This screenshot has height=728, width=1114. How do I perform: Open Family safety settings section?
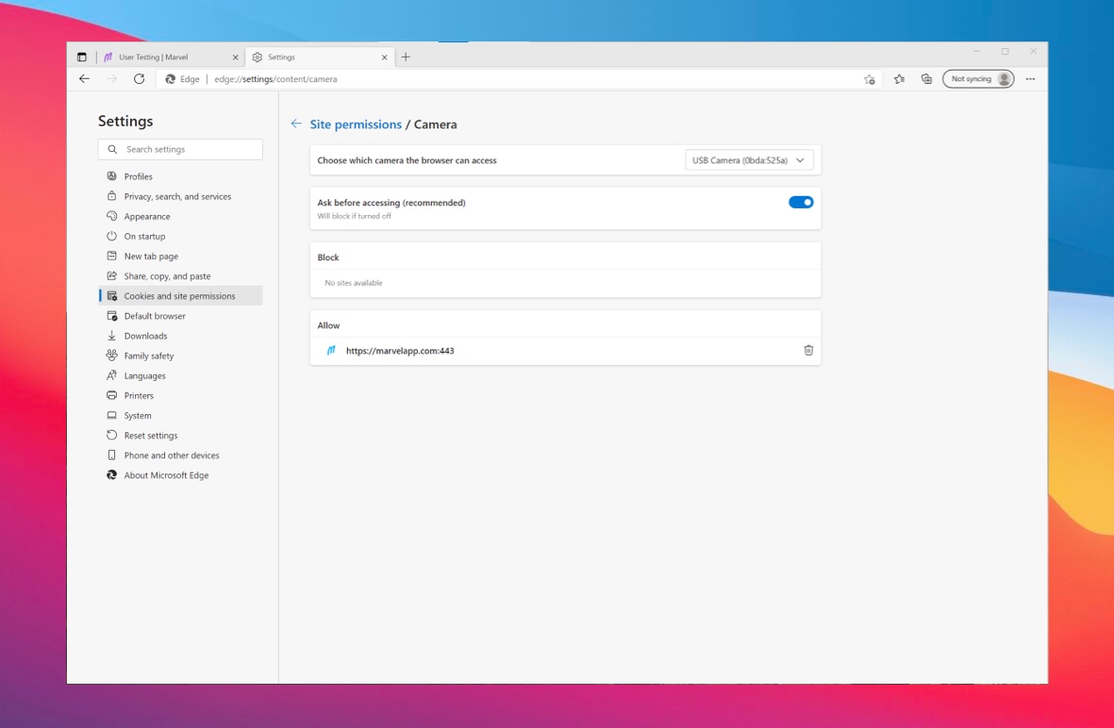(x=180, y=356)
